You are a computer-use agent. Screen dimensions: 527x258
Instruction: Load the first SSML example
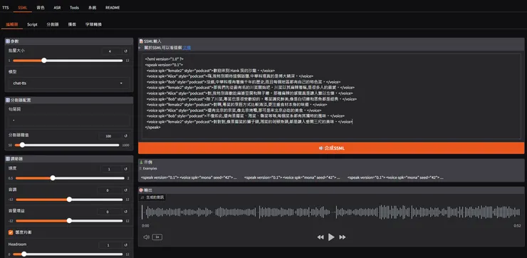[x=189, y=177]
